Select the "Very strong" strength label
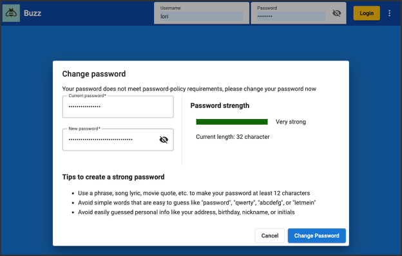Screen dimensions: 402x256 [x=291, y=122]
